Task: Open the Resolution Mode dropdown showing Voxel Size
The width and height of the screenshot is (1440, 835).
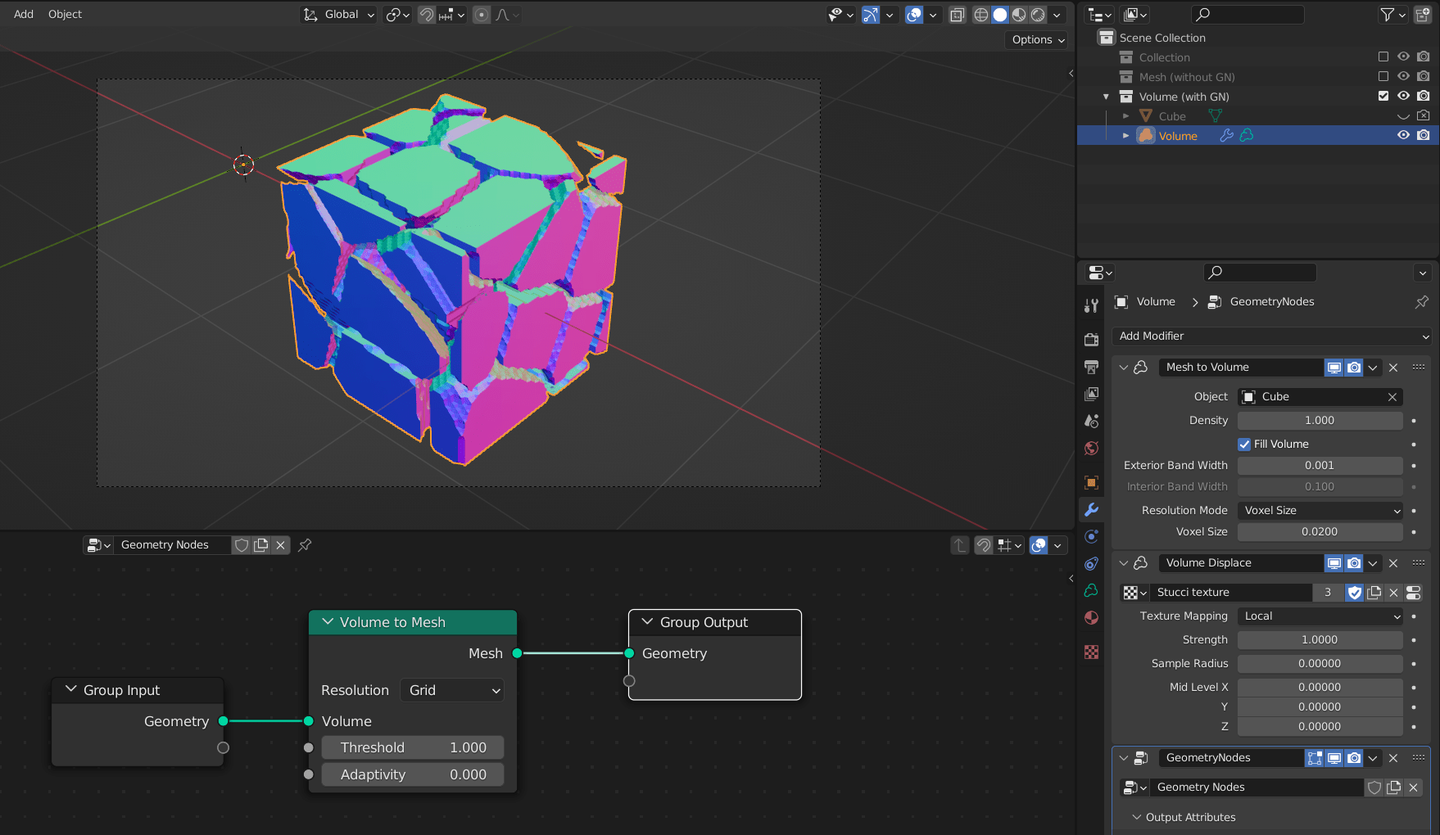Action: pyautogui.click(x=1320, y=510)
